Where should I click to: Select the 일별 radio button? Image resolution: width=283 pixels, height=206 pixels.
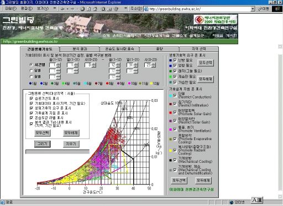31,71
